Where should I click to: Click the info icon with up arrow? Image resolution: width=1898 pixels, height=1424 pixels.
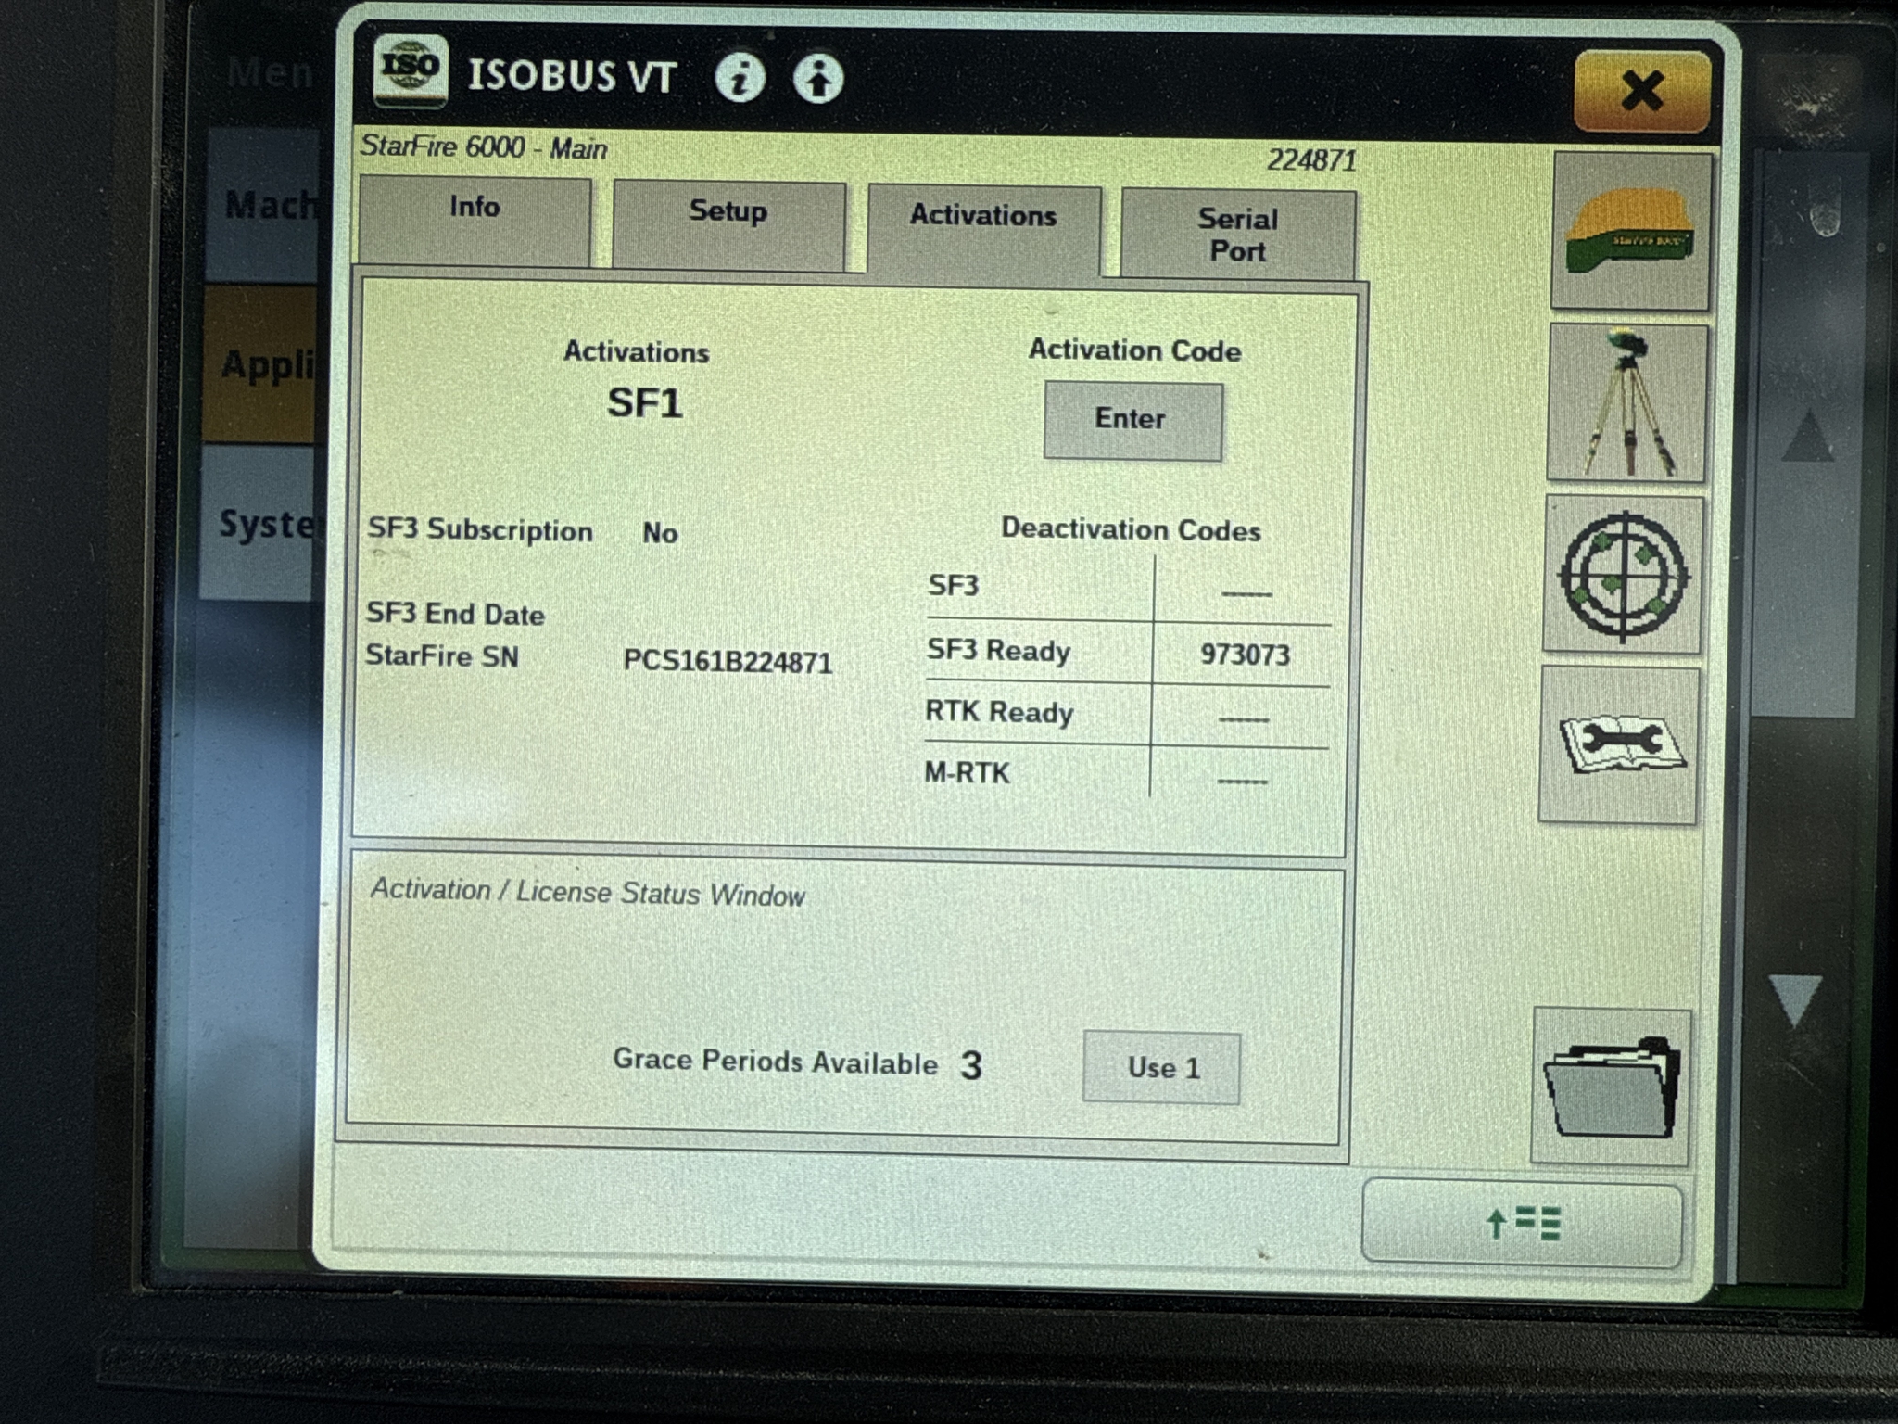(x=818, y=78)
